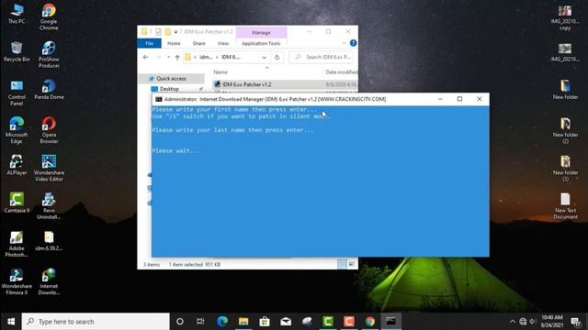Expand the File Explorer ribbon chevron
588x330 pixels.
pyautogui.click(x=344, y=43)
